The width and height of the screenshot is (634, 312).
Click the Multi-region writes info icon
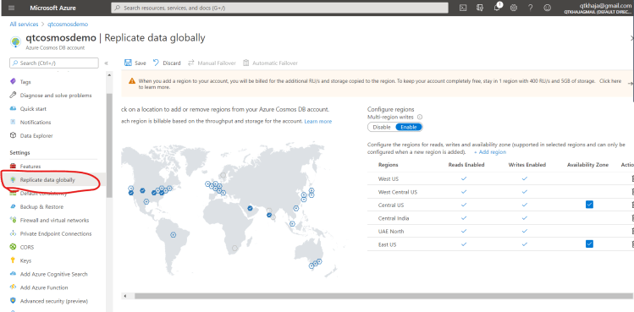pyautogui.click(x=420, y=118)
